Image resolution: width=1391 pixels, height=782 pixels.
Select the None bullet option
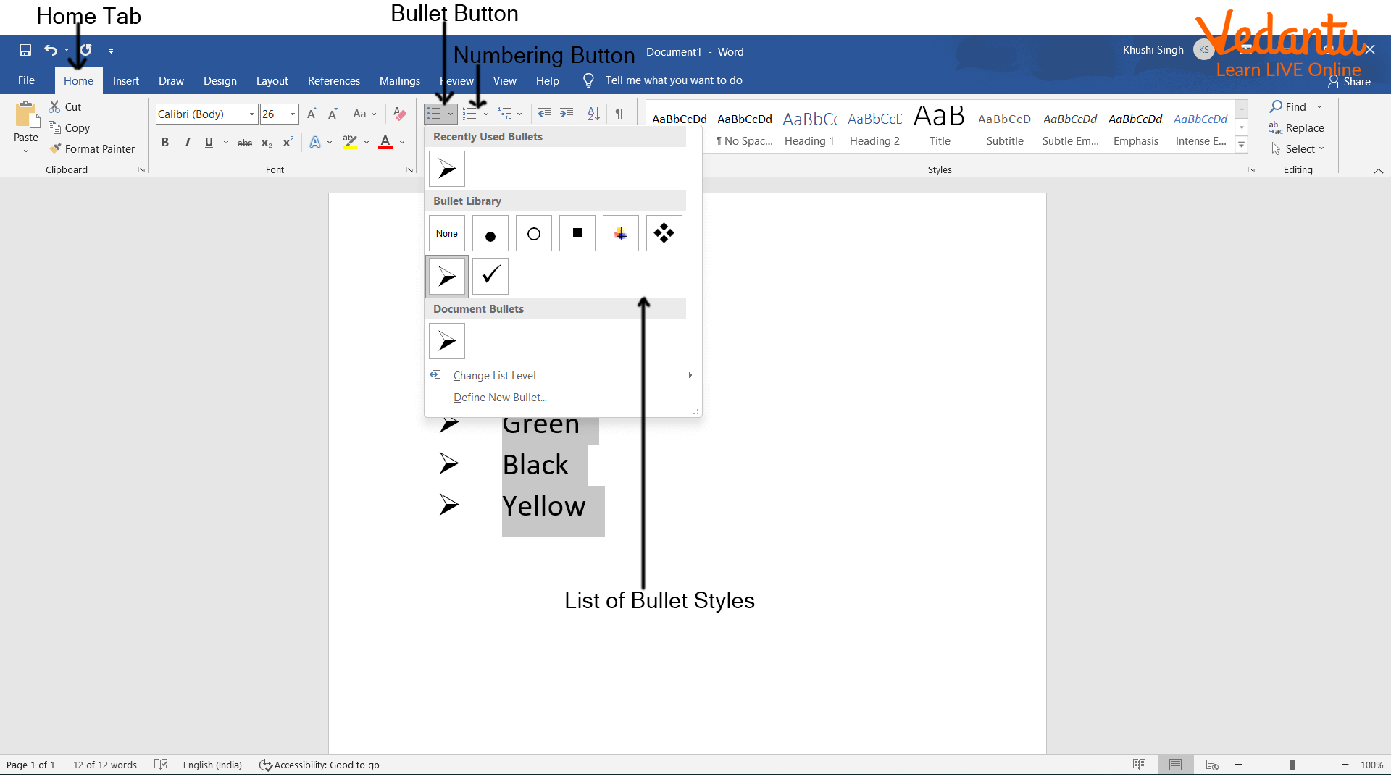click(446, 232)
